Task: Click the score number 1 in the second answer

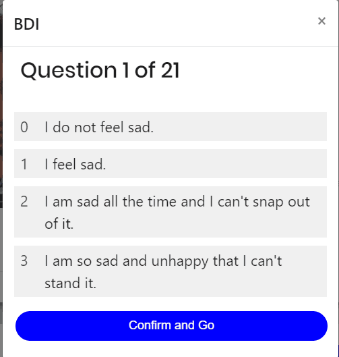Action: pyautogui.click(x=24, y=164)
